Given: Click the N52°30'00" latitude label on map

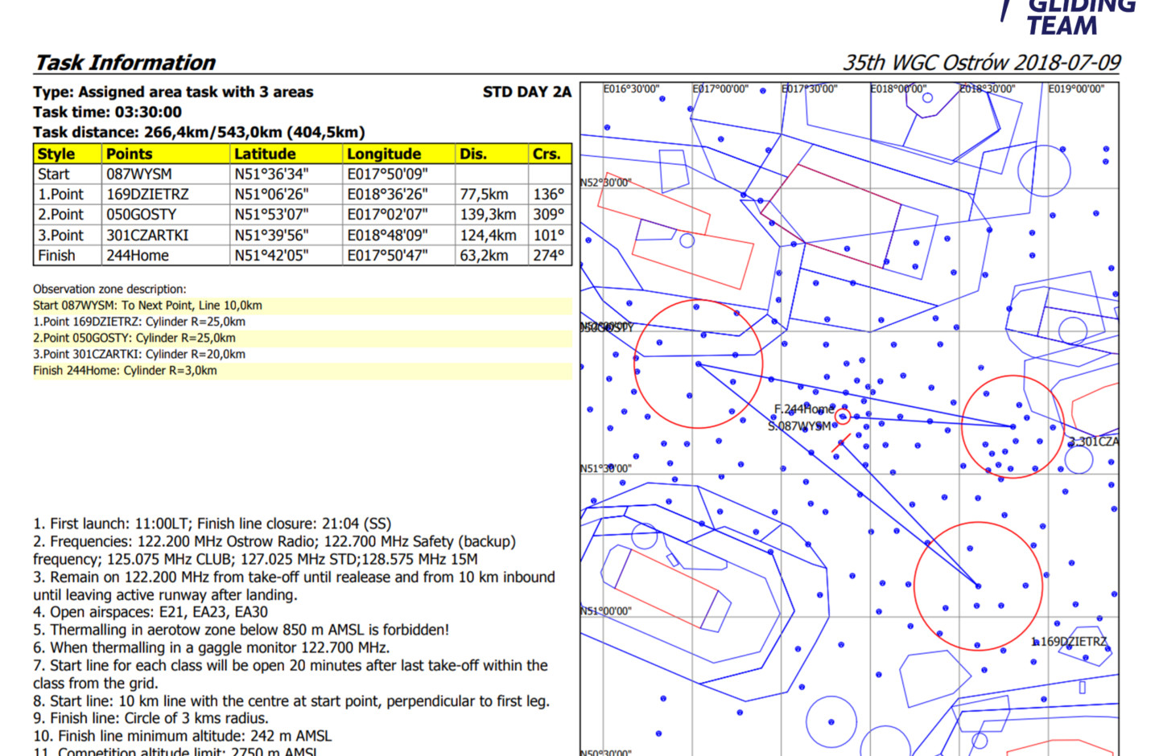Looking at the screenshot, I should (606, 183).
